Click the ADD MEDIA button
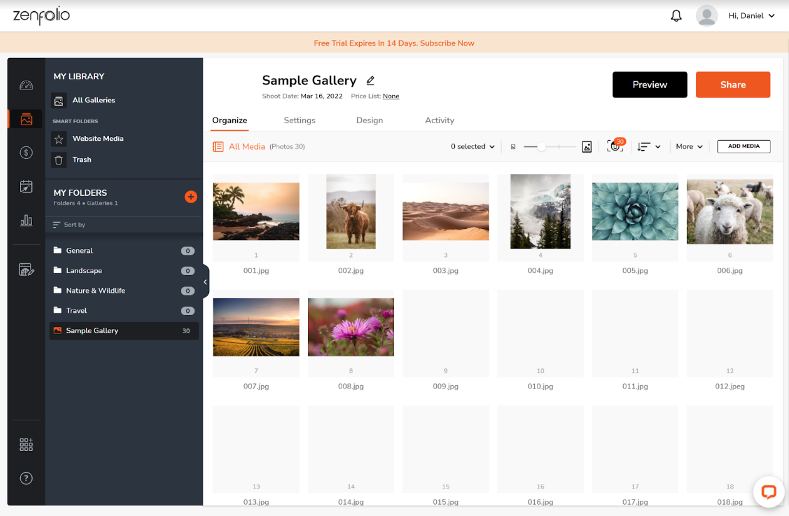Screen dimensions: 789x516 pos(743,146)
